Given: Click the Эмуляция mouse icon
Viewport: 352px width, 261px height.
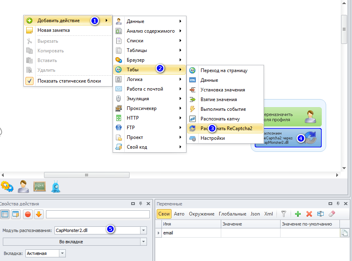Looking at the screenshot, I should pyautogui.click(x=119, y=99).
